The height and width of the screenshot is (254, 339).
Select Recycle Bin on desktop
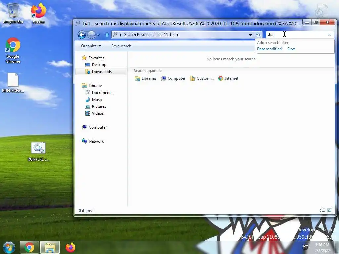point(13,13)
